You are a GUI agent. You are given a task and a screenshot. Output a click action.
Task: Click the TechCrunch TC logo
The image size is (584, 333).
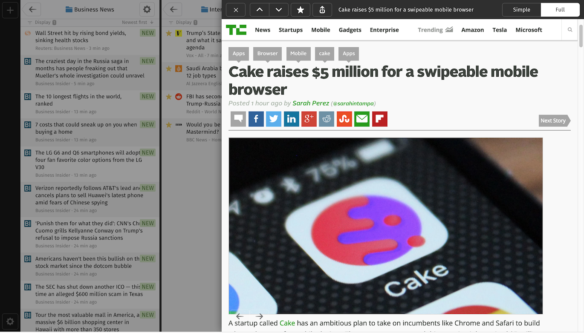tap(236, 30)
